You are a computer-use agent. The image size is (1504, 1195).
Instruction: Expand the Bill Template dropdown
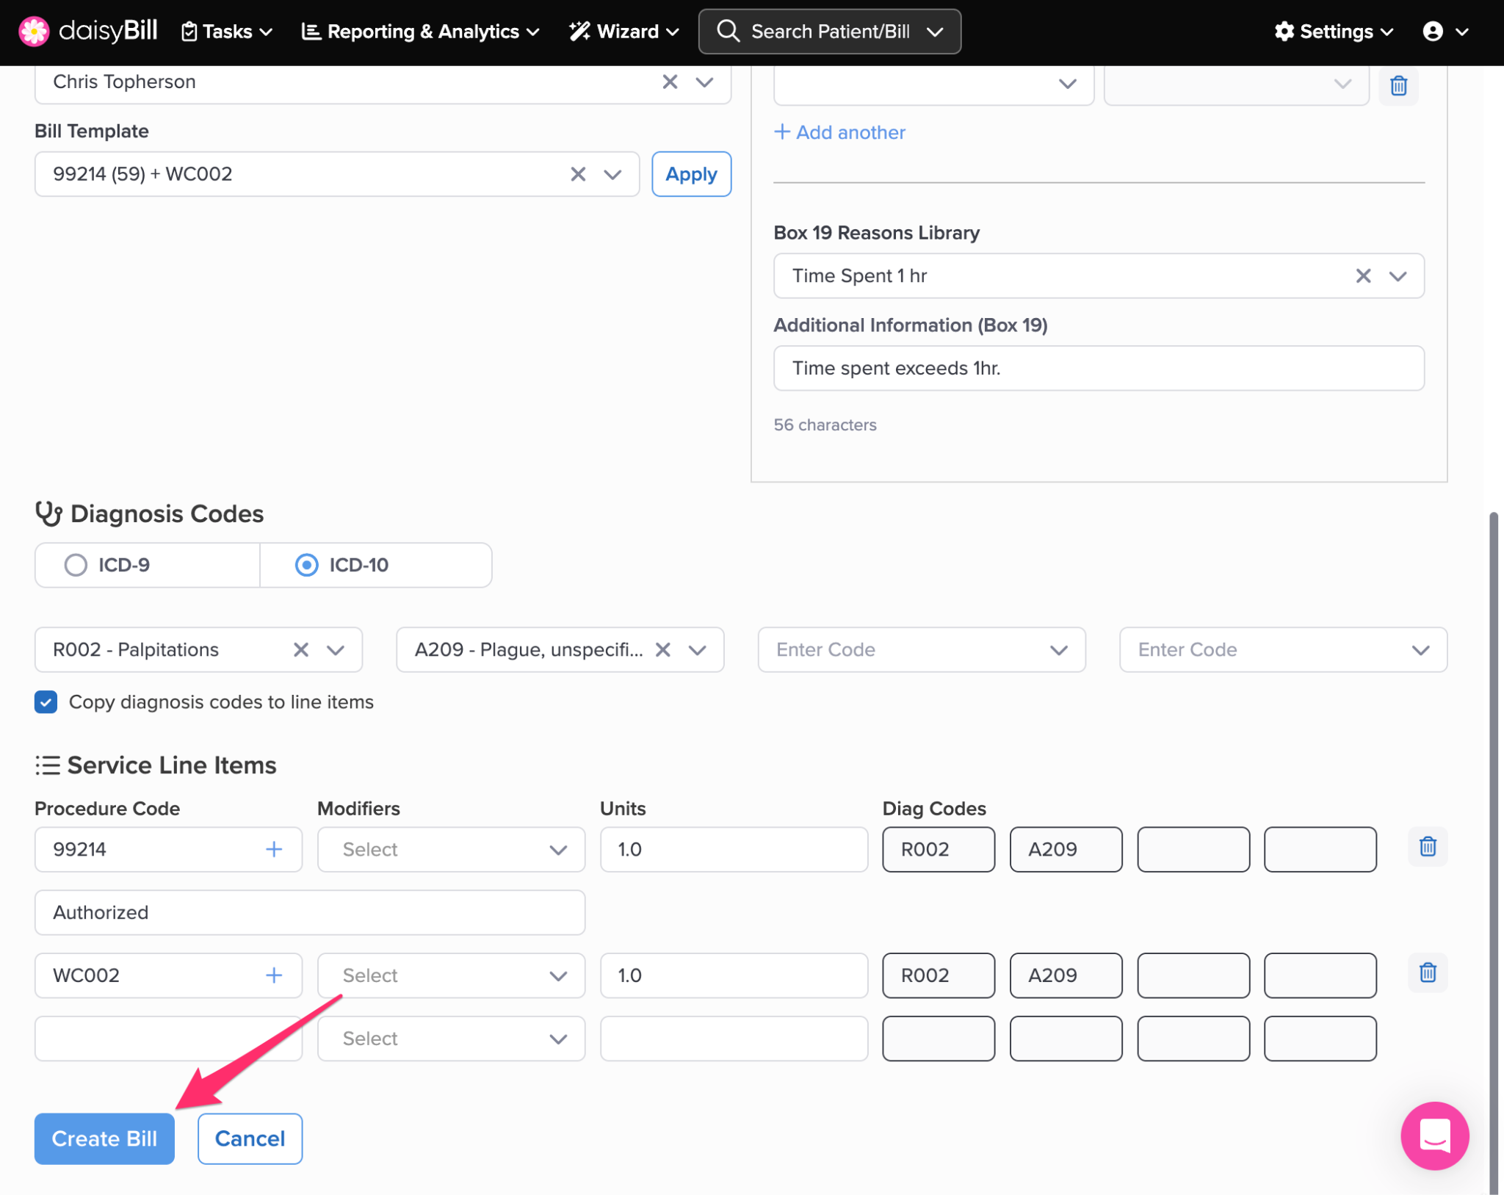coord(612,174)
